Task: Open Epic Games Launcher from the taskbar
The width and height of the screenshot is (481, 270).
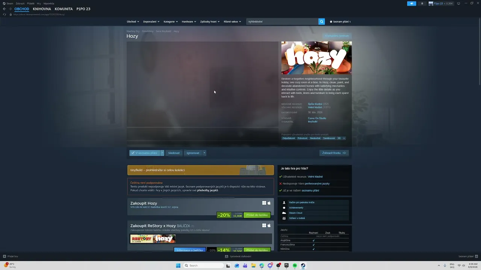Action: 286,265
